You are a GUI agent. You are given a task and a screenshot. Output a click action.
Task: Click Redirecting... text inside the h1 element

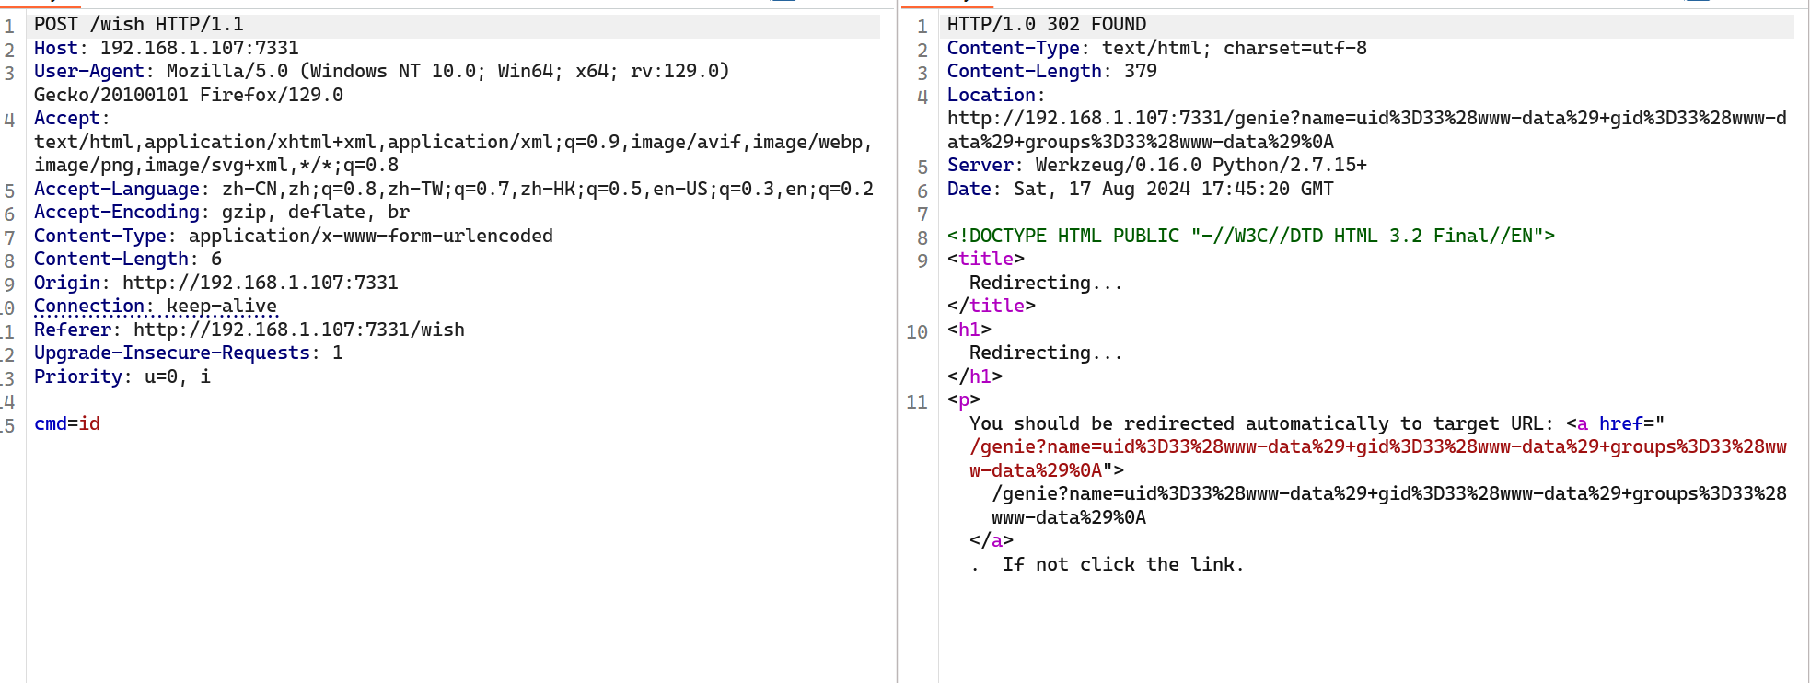click(x=1047, y=353)
